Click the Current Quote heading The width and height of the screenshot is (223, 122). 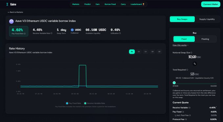click(181, 103)
